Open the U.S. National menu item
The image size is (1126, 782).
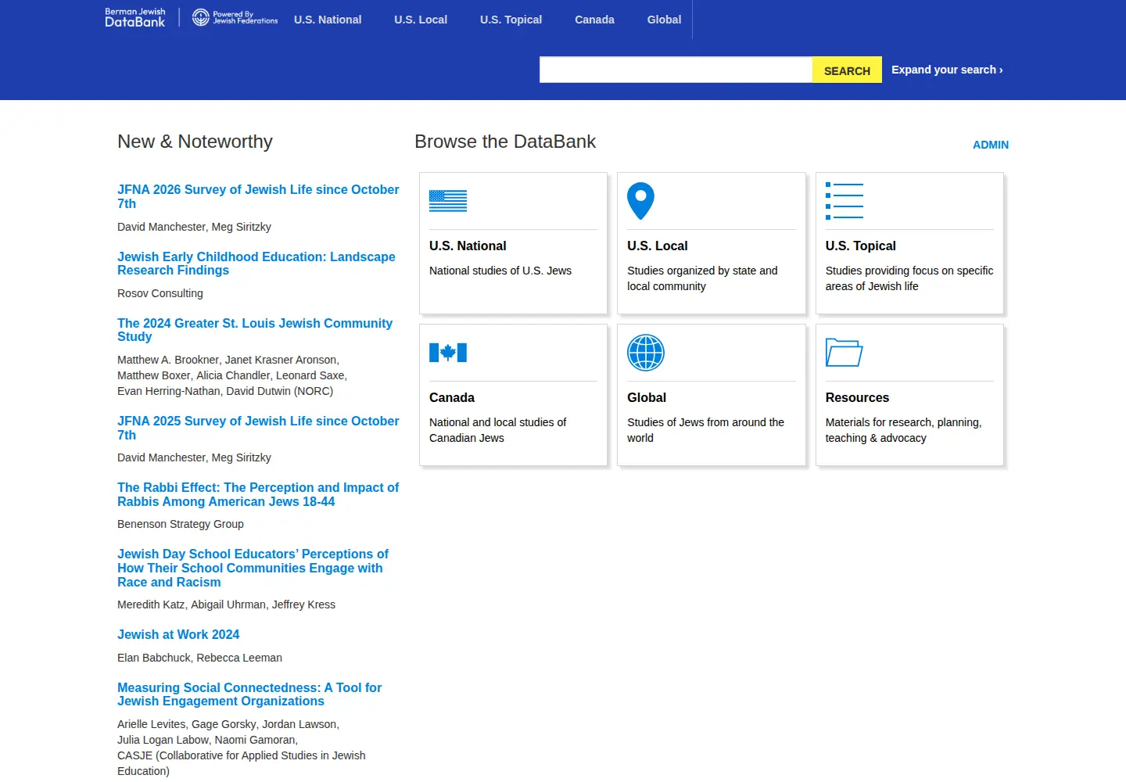click(328, 20)
